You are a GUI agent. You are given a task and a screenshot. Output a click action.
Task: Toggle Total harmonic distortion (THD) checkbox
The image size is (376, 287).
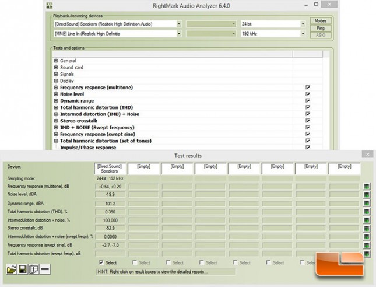click(x=308, y=107)
